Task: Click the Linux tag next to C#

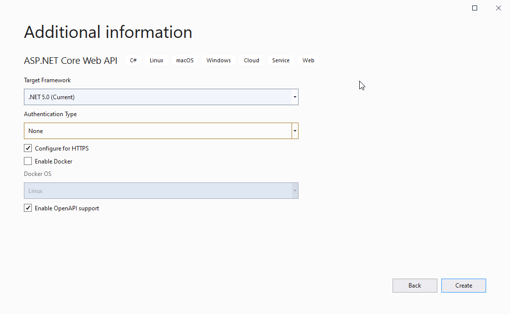Action: [x=156, y=60]
